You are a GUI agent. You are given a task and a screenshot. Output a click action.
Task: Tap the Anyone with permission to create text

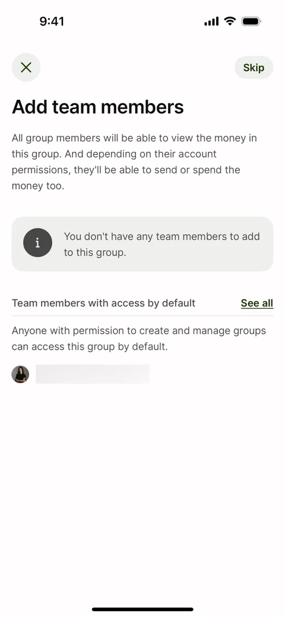pyautogui.click(x=139, y=331)
